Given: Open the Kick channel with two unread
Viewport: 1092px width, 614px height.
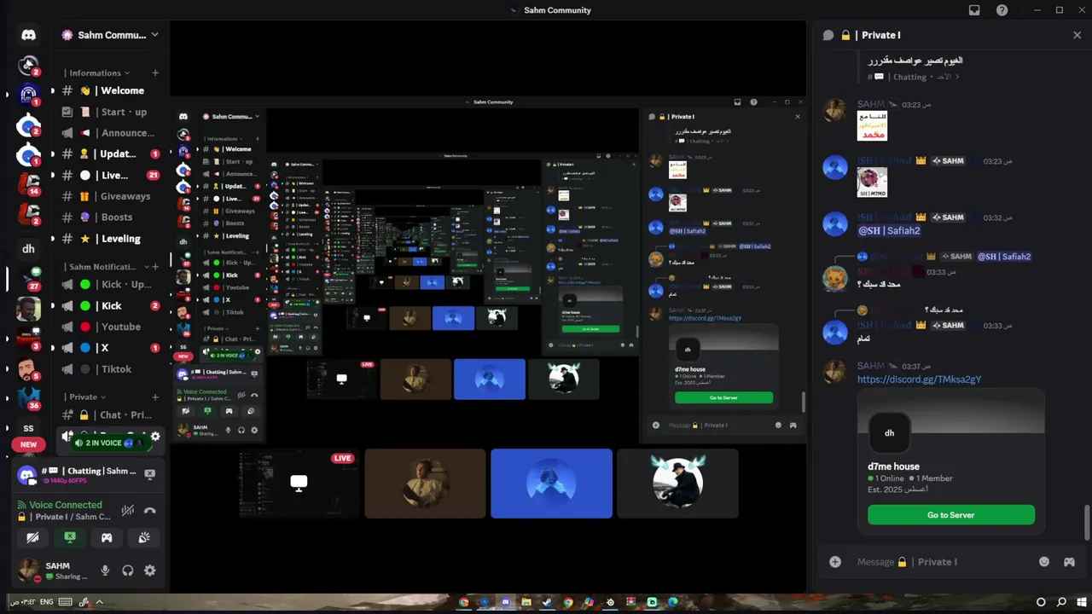Looking at the screenshot, I should (x=111, y=305).
